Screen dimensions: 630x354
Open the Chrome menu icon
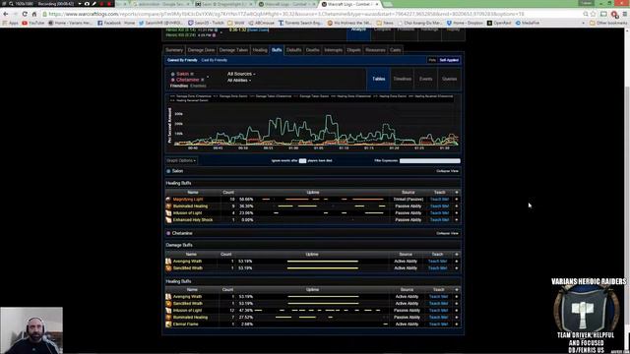click(625, 14)
